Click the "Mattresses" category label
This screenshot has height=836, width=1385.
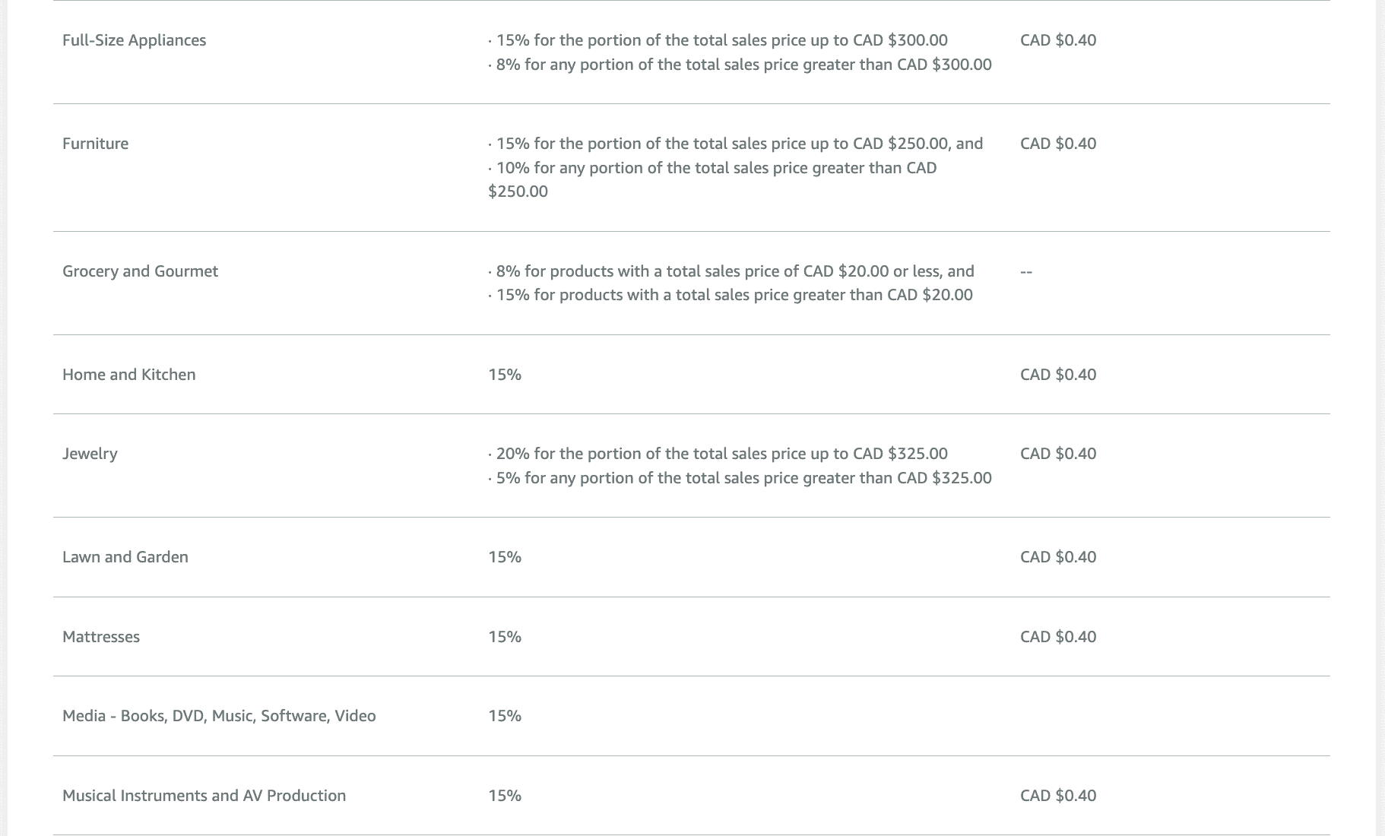click(101, 637)
